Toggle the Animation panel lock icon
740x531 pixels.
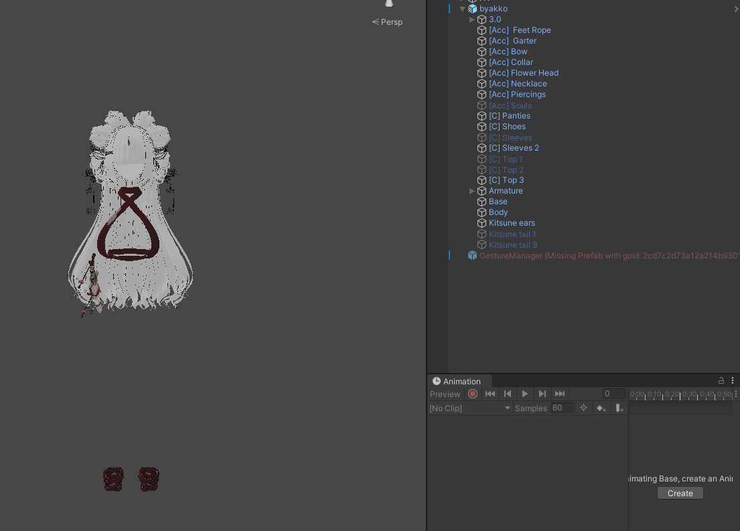coord(721,380)
